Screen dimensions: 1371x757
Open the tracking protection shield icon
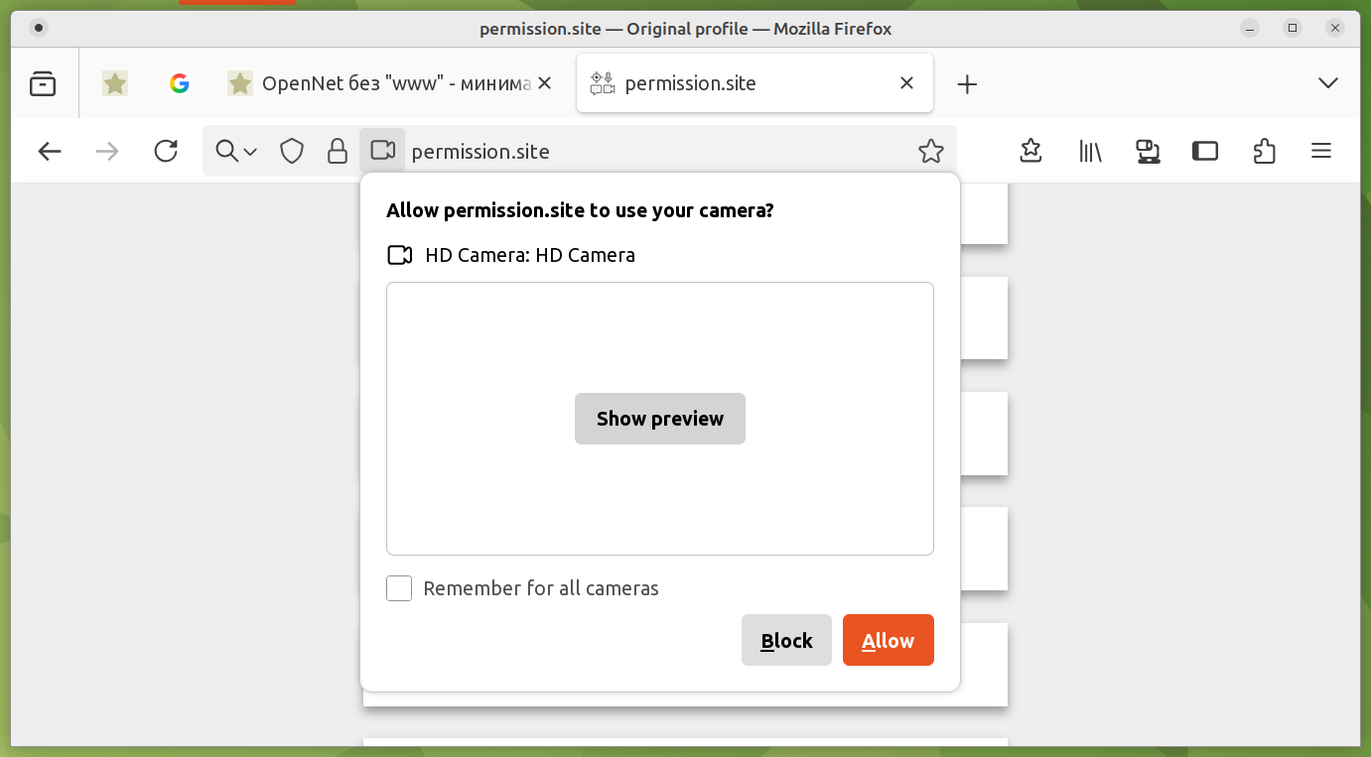(x=291, y=151)
